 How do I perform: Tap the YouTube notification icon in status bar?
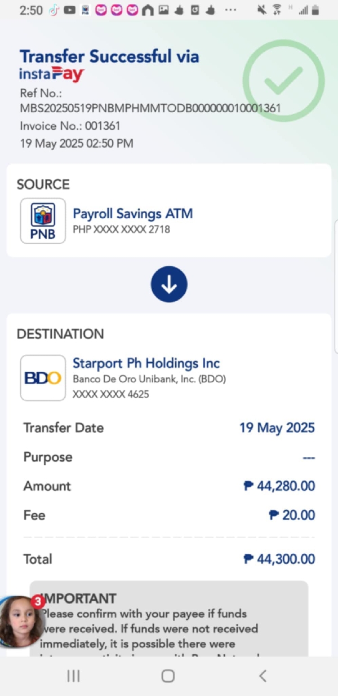[70, 10]
